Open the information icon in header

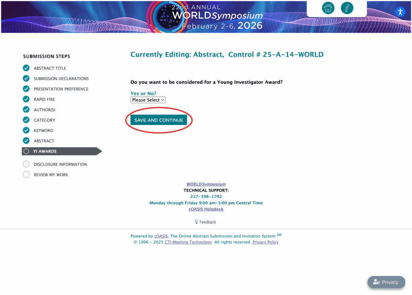[347, 8]
